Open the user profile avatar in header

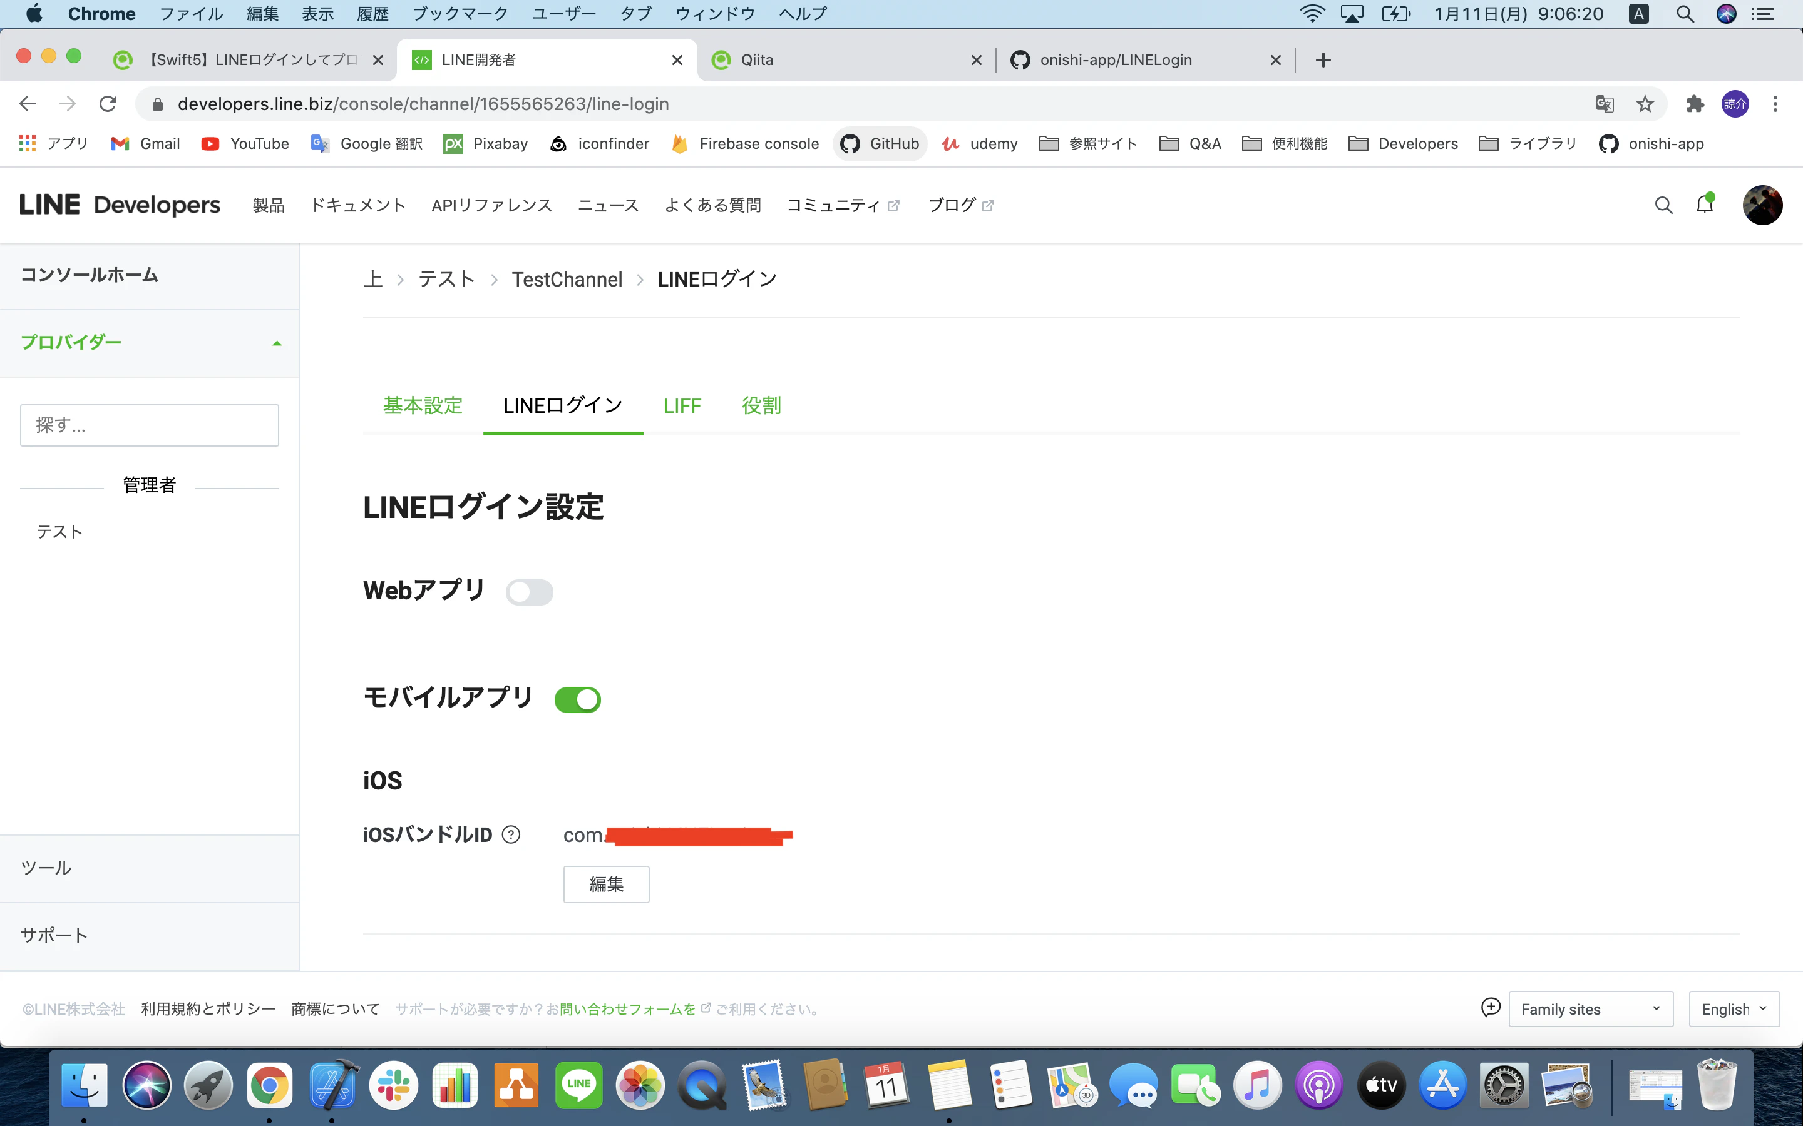pyautogui.click(x=1762, y=205)
